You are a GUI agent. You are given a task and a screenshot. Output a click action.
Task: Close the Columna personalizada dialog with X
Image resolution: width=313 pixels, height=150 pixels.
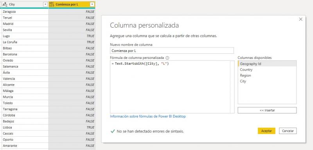[x=300, y=19]
